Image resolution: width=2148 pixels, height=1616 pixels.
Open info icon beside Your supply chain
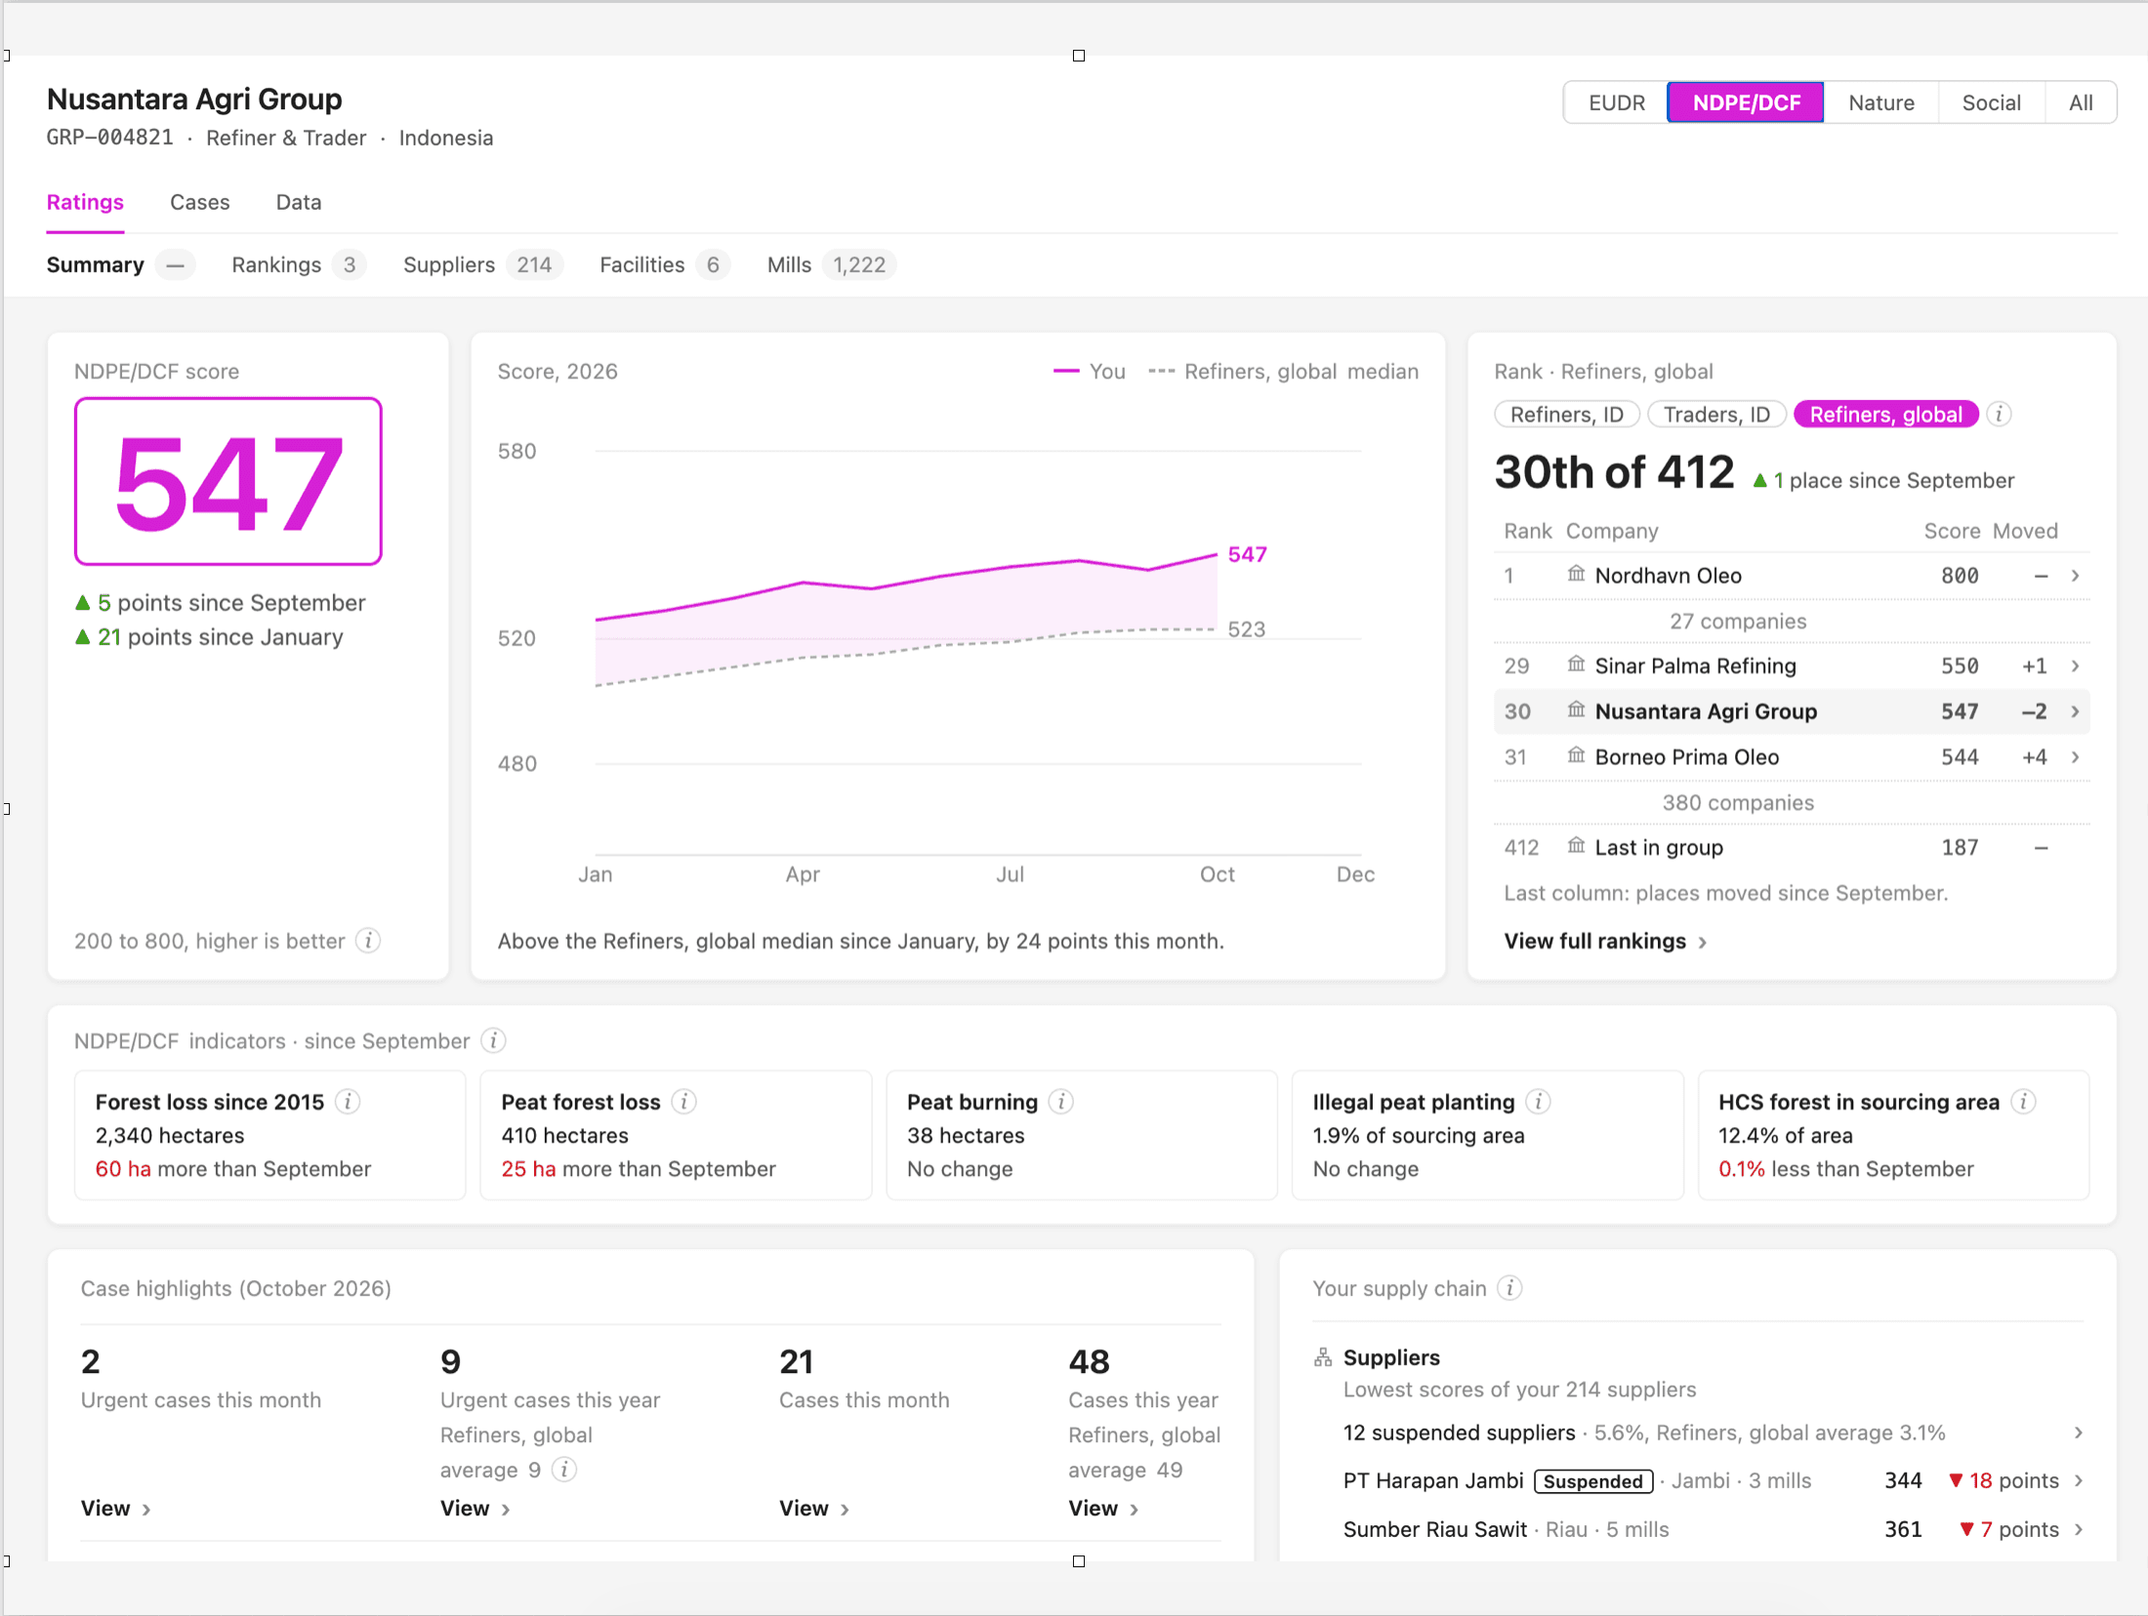(1510, 1288)
